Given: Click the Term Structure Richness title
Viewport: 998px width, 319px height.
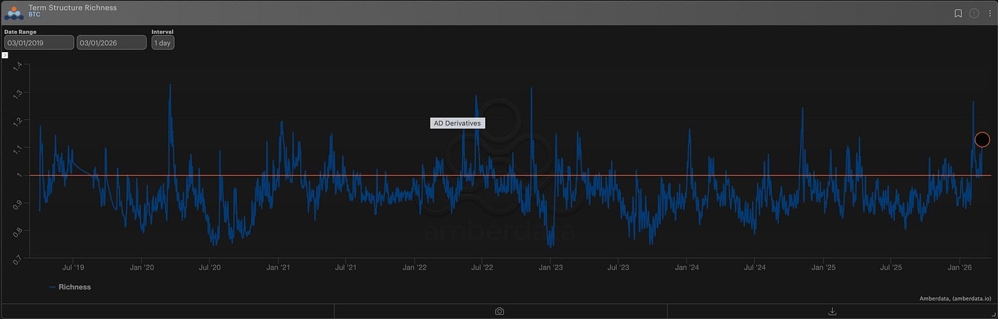Looking at the screenshot, I should (x=73, y=8).
